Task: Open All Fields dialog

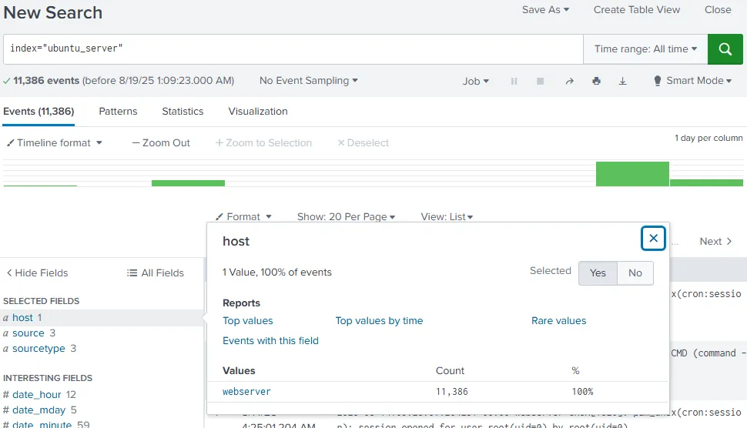Action: click(156, 273)
